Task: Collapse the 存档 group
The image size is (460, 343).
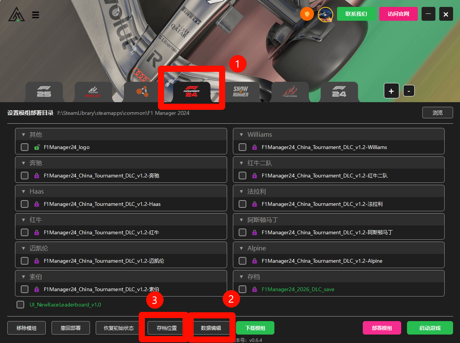Action: tap(241, 277)
